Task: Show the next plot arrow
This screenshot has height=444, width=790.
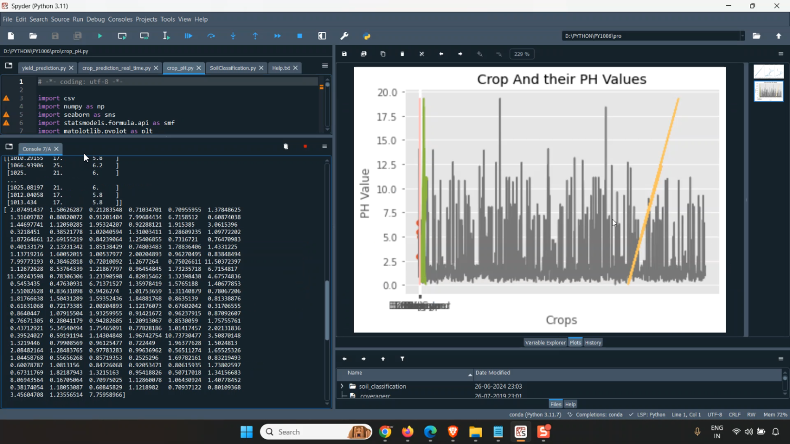Action: click(460, 54)
